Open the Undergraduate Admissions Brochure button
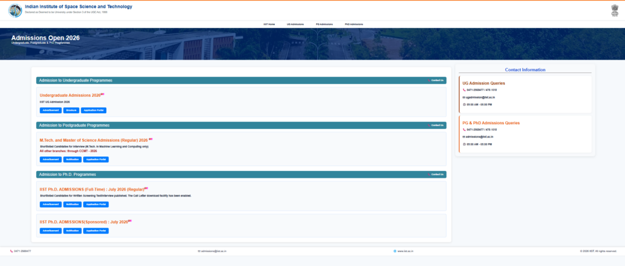Viewport: 625px width, 266px height. [x=71, y=110]
